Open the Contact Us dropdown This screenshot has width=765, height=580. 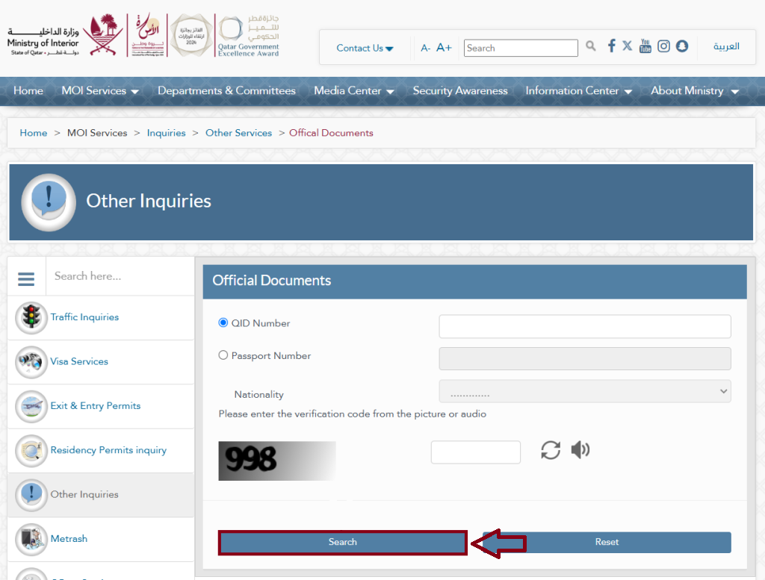click(365, 48)
